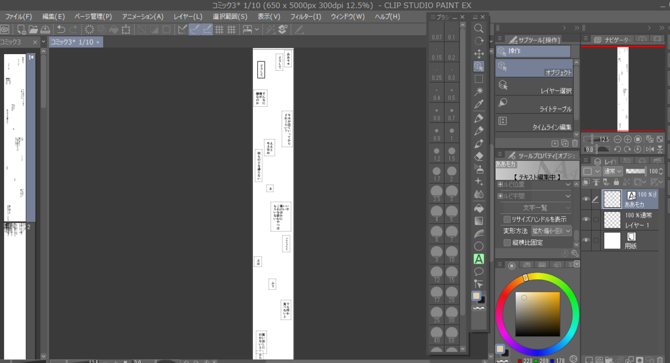Click the New canvas icon
This screenshot has height=363, width=670.
(21, 29)
